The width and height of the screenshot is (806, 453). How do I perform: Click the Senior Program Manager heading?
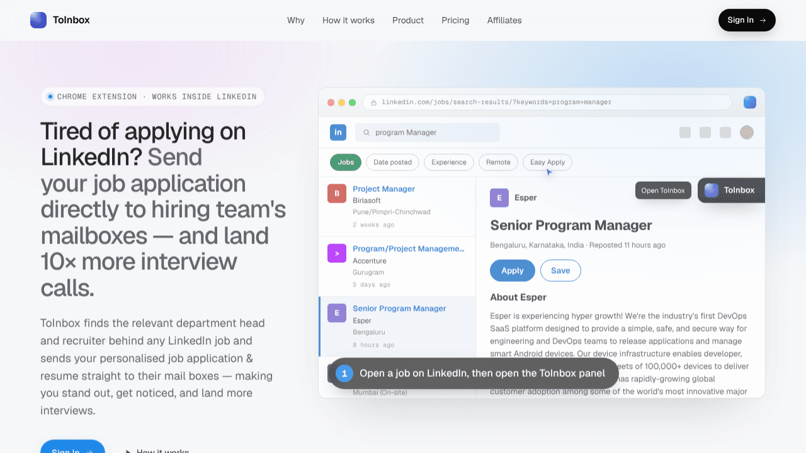pos(571,225)
